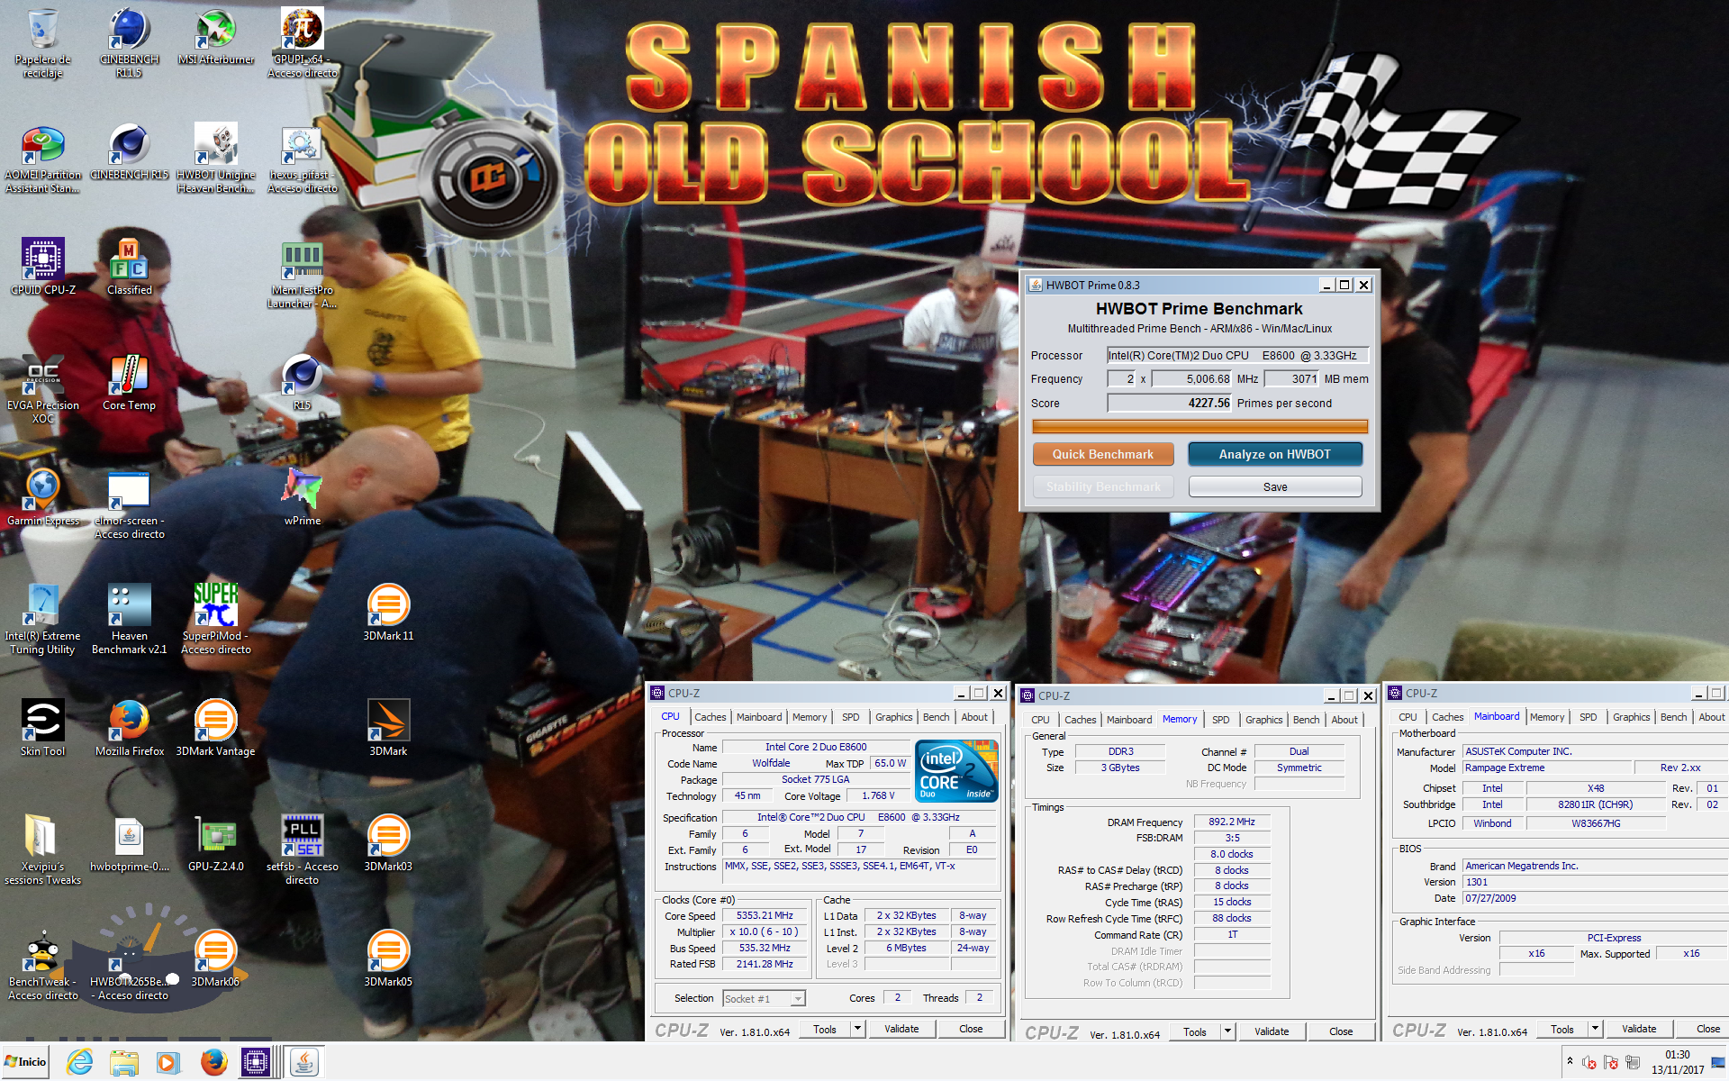Open MemTestPro Launcher shortcut
This screenshot has height=1081, width=1729.
pos(303,273)
